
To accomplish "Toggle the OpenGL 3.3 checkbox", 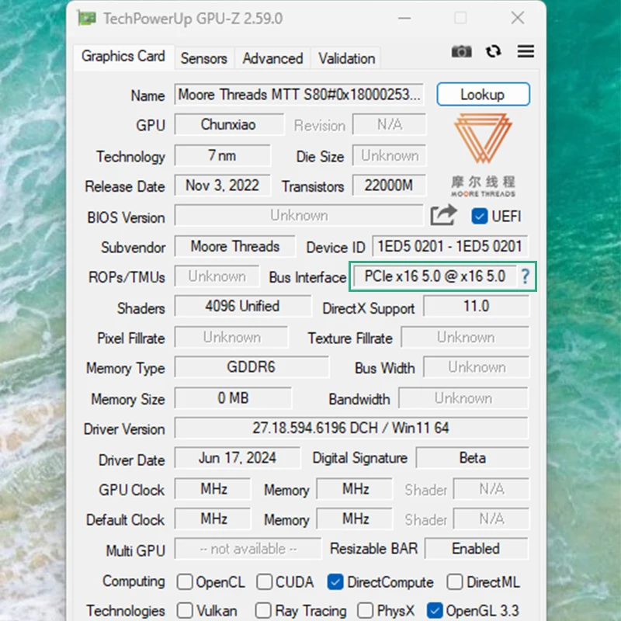I will point(435,610).
